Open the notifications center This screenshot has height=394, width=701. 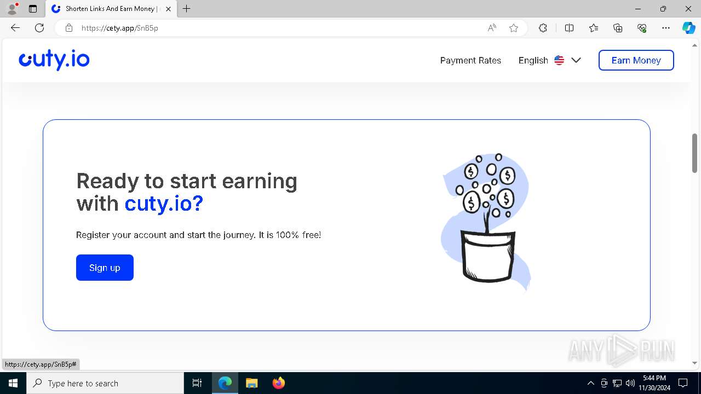(x=683, y=383)
